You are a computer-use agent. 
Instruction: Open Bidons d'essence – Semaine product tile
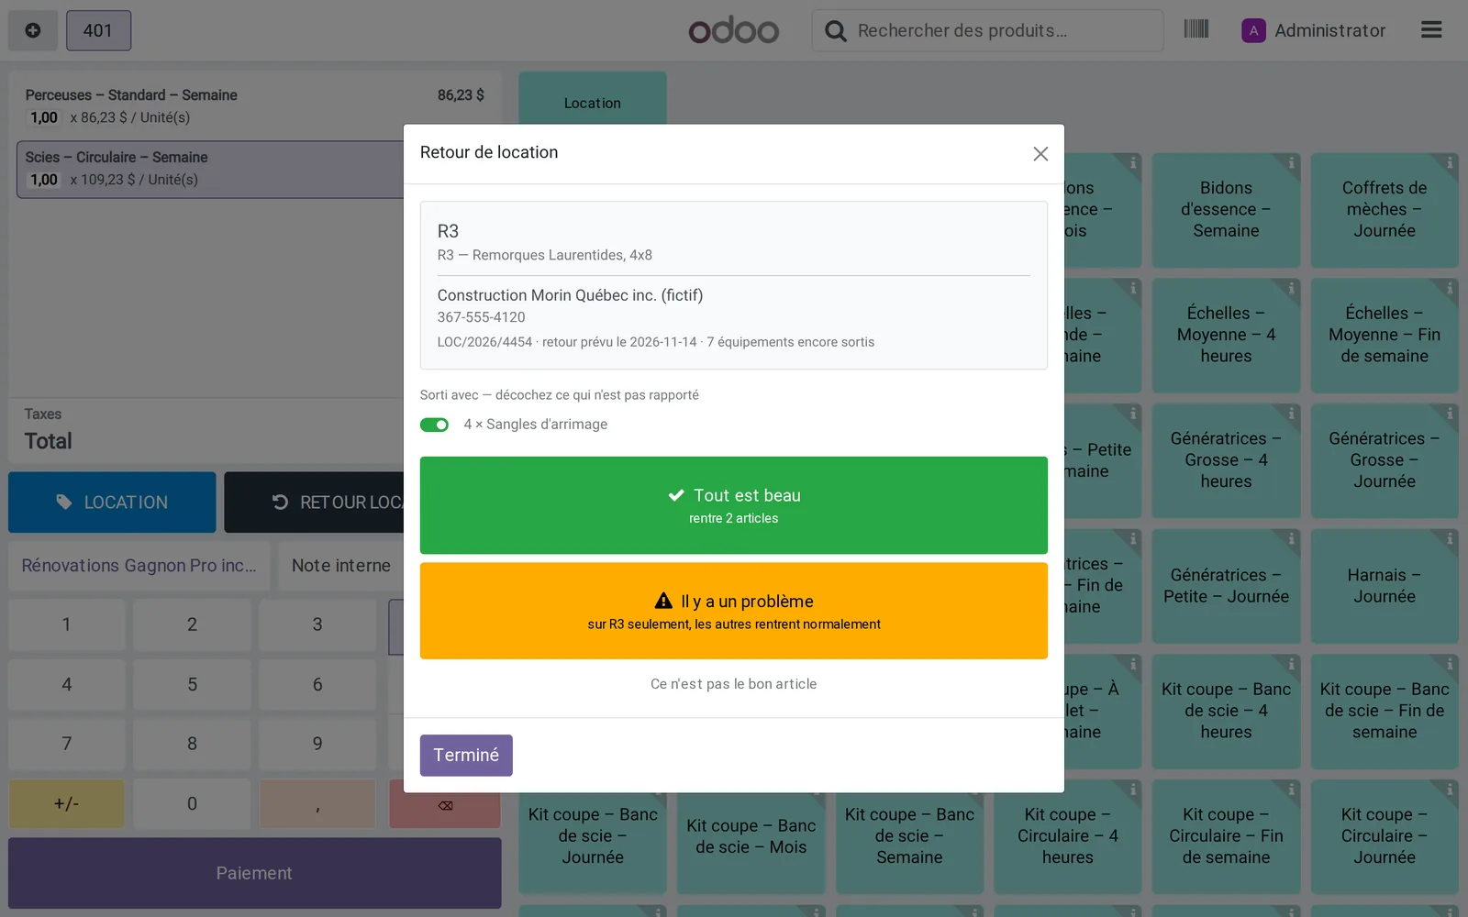pyautogui.click(x=1226, y=210)
